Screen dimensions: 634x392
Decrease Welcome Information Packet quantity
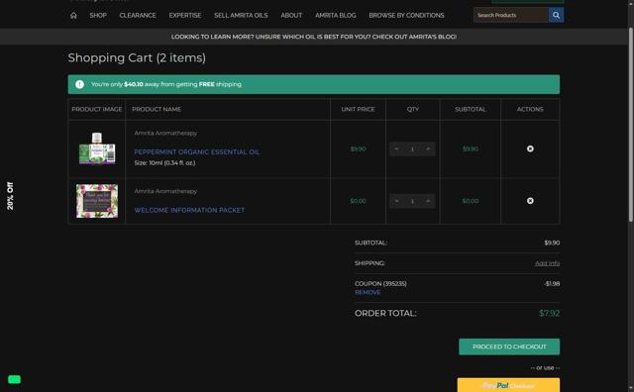(396, 201)
